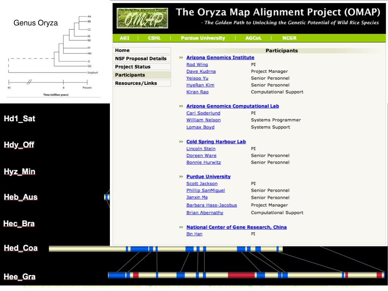Click the Hee_Gra track label

click(20, 277)
